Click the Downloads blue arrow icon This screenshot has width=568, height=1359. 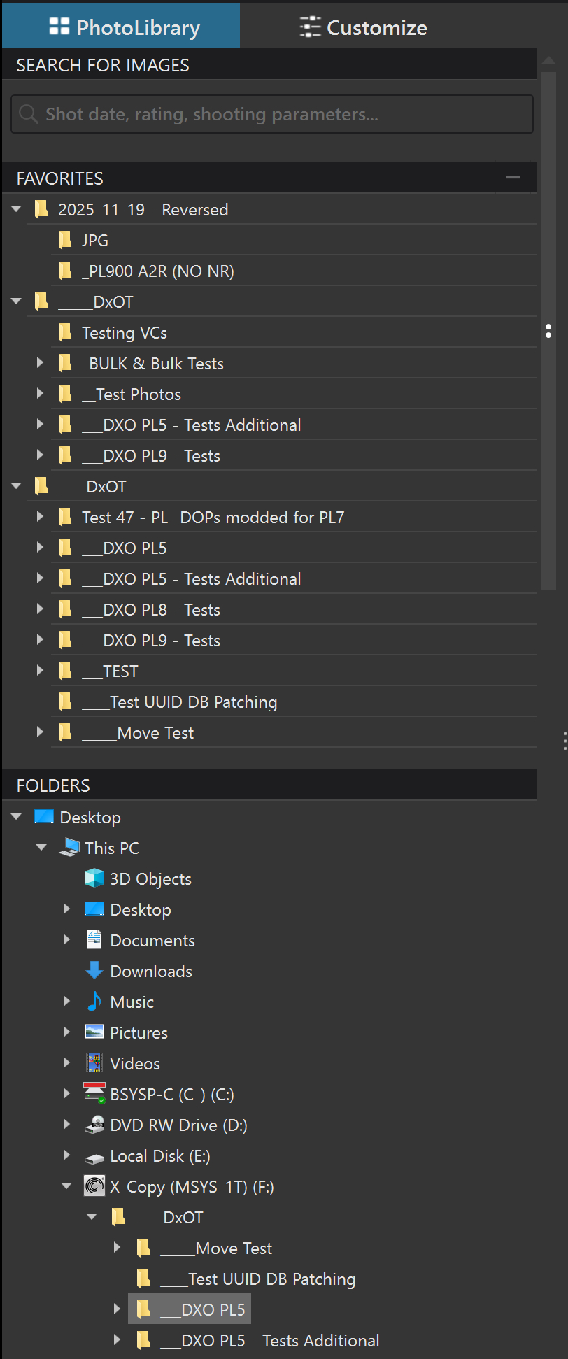94,971
